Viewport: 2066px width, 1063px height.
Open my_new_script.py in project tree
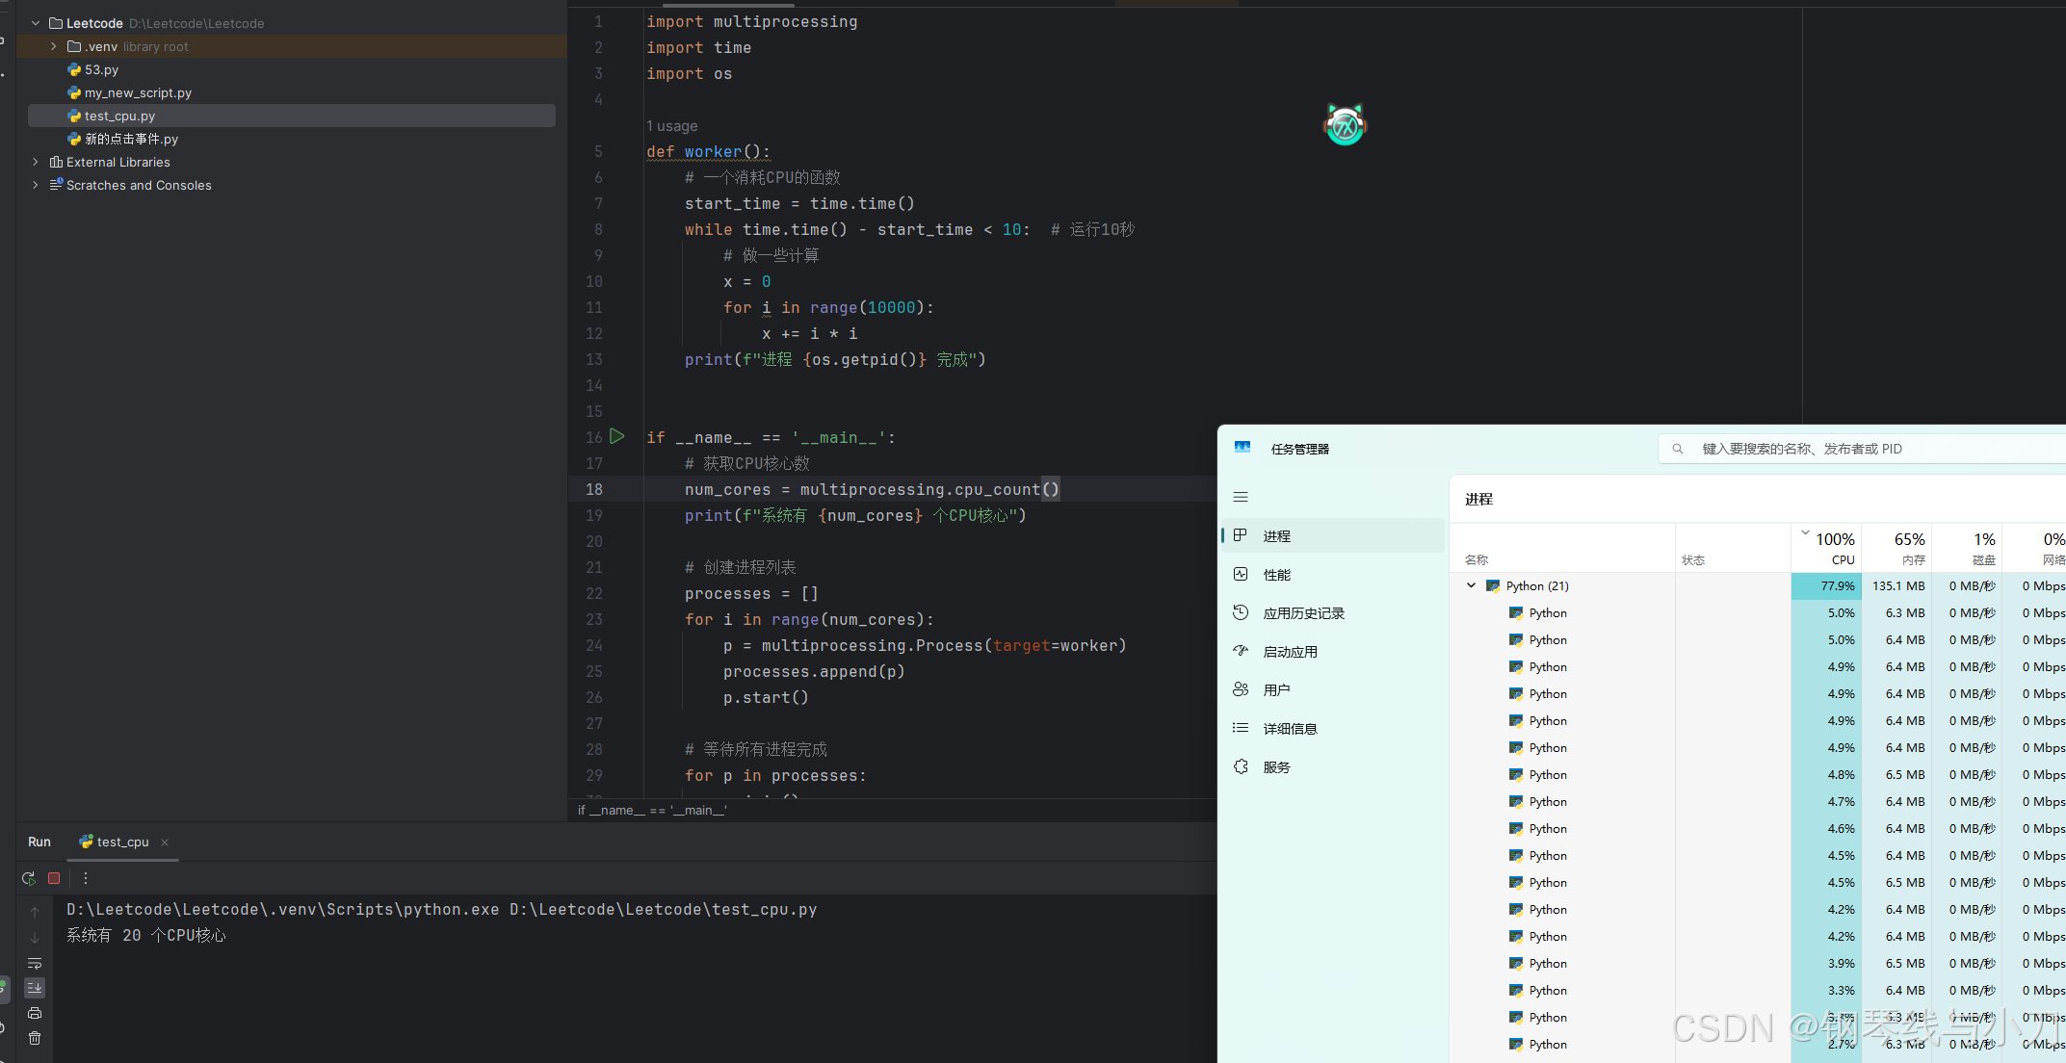tap(138, 92)
